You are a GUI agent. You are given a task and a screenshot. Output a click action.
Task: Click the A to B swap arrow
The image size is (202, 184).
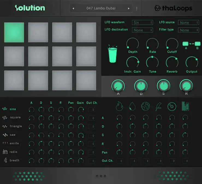point(192,44)
